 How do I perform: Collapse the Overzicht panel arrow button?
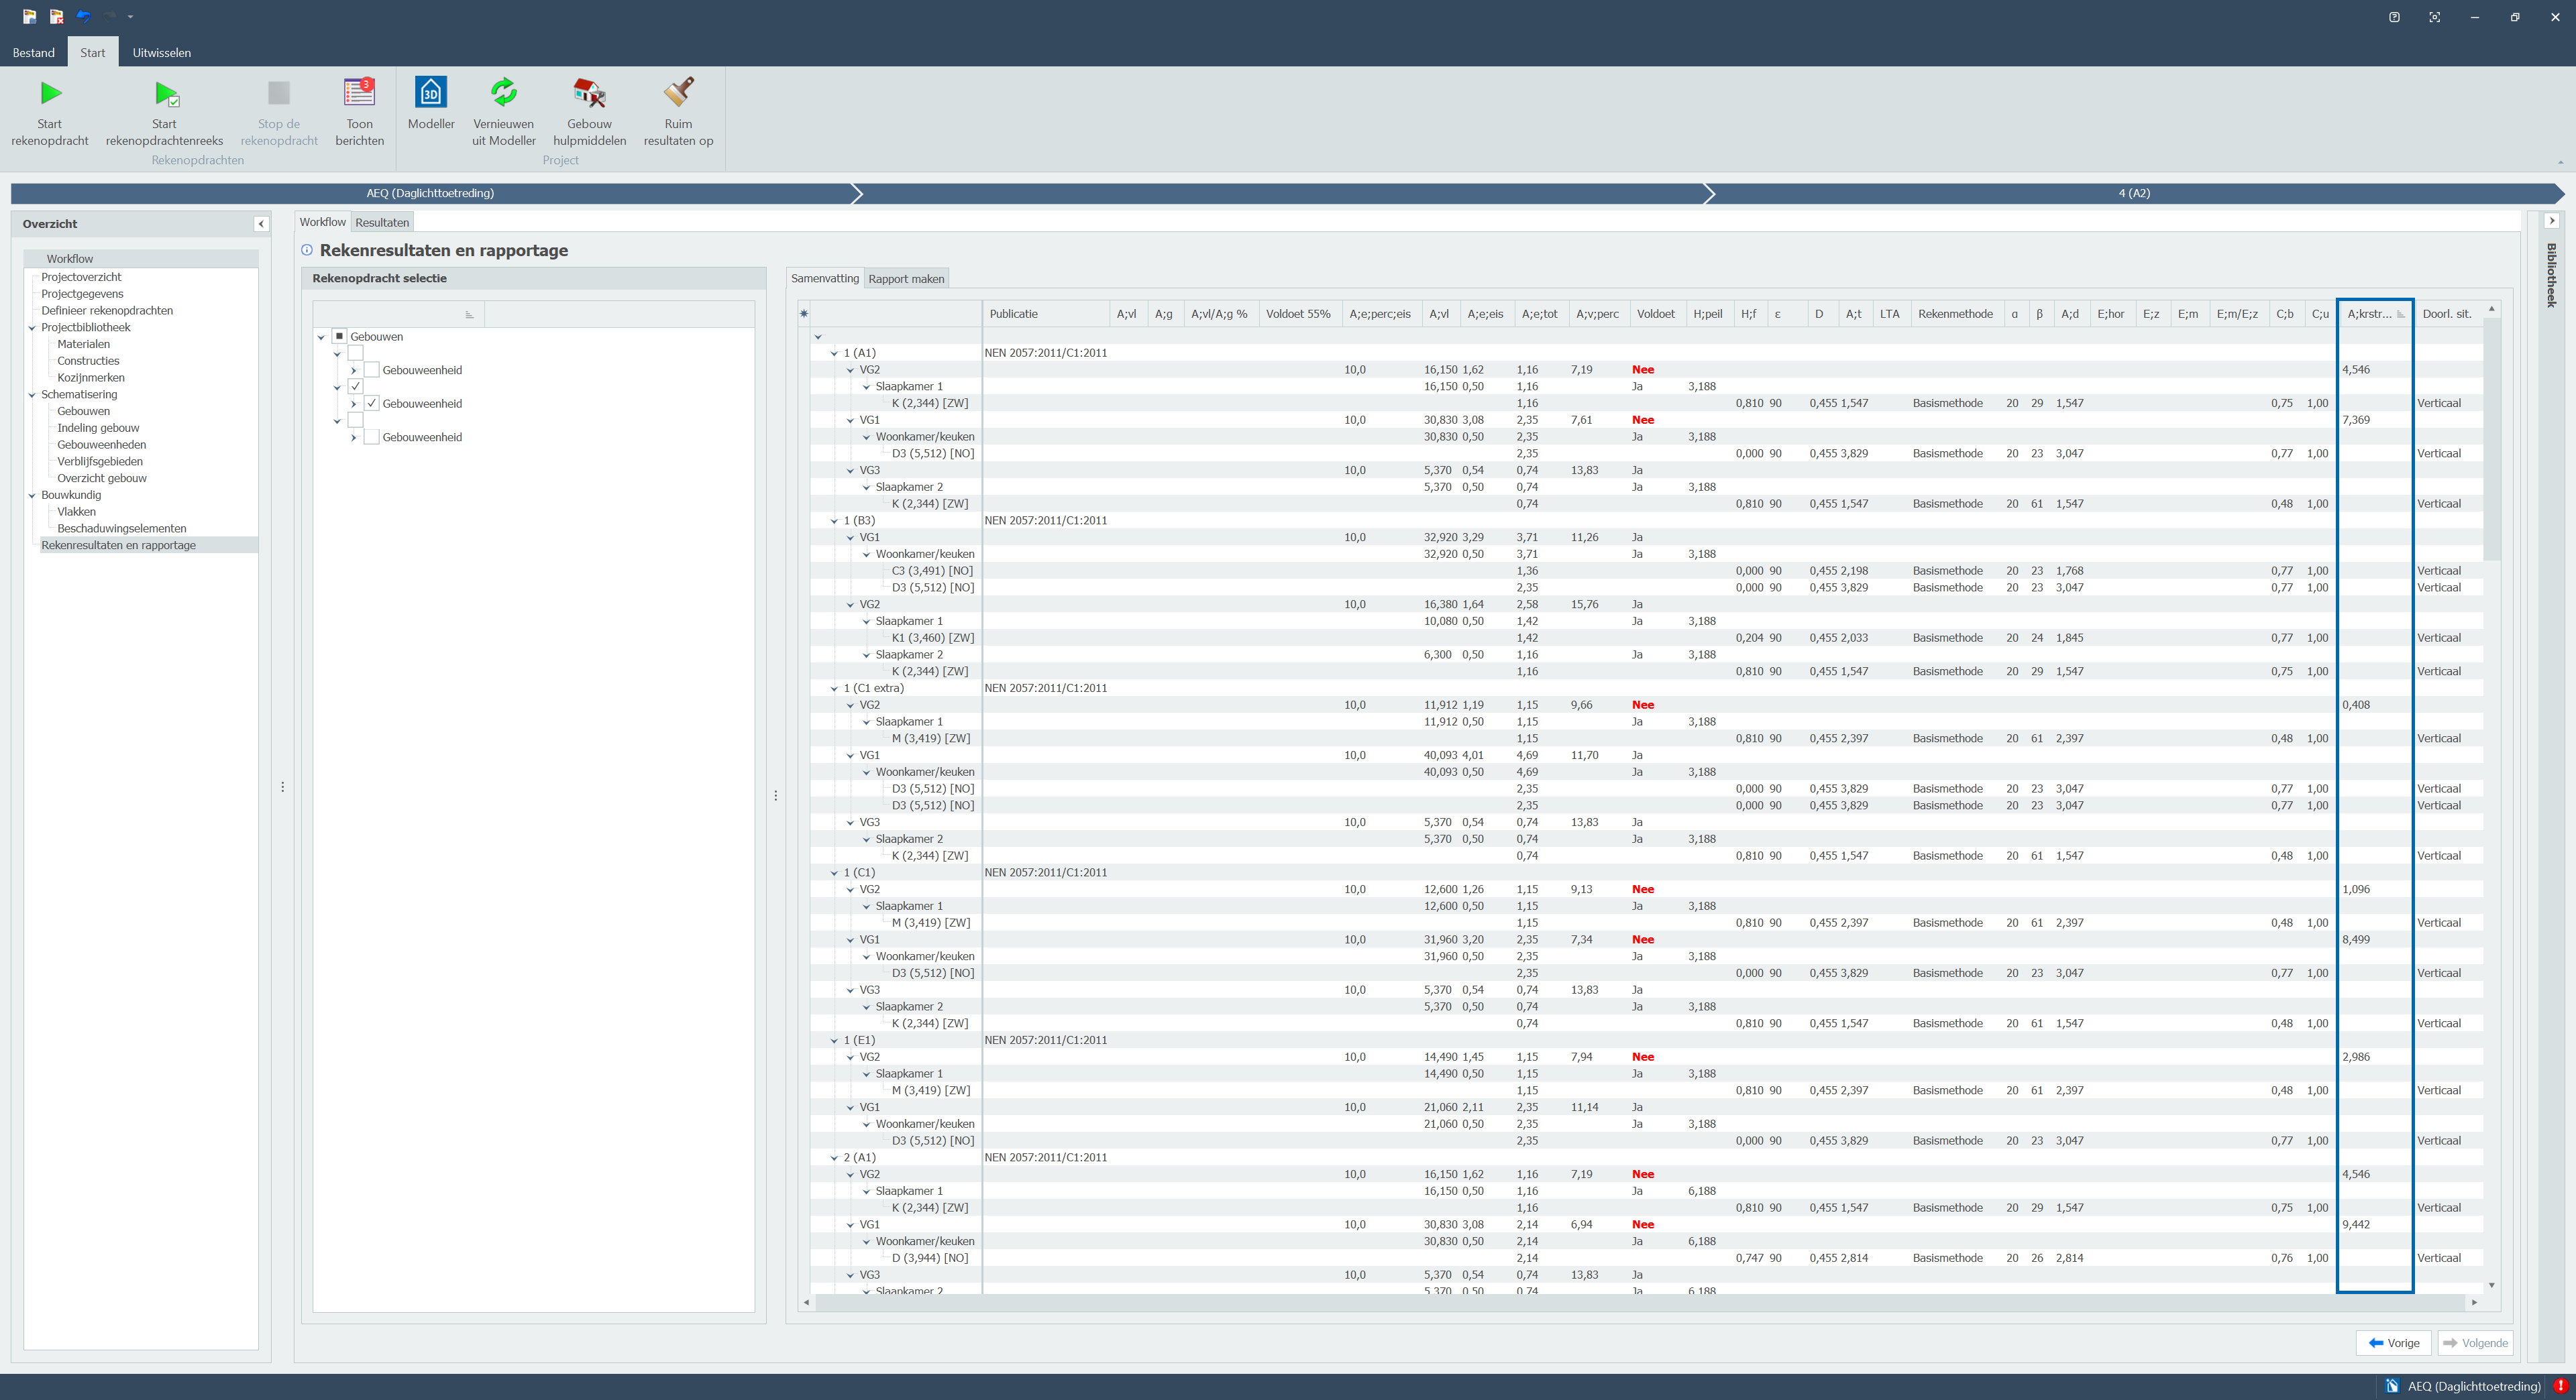click(x=261, y=224)
